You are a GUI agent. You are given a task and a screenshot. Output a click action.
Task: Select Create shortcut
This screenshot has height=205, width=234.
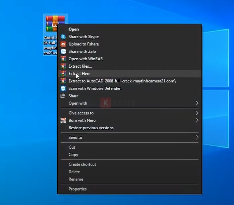tap(129, 164)
